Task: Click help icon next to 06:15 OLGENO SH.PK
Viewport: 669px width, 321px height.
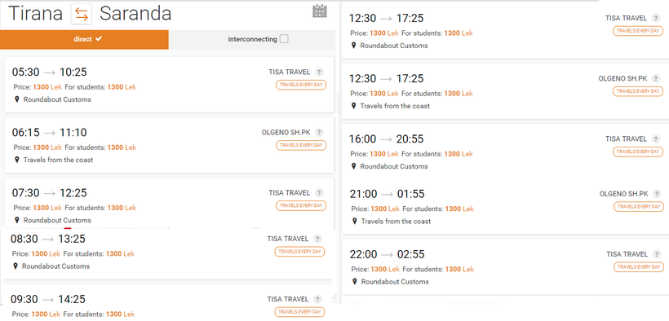Action: point(319,133)
